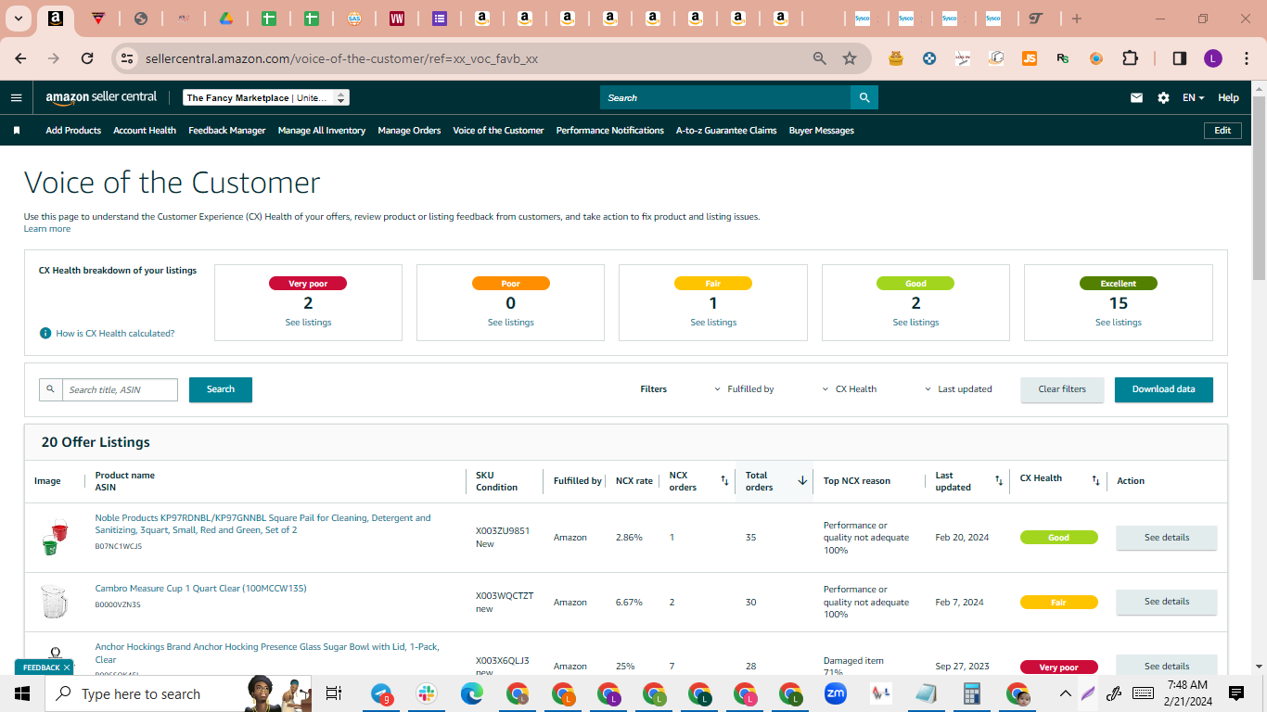See details for the Noble Products pail
The width and height of the screenshot is (1267, 712).
(1166, 538)
